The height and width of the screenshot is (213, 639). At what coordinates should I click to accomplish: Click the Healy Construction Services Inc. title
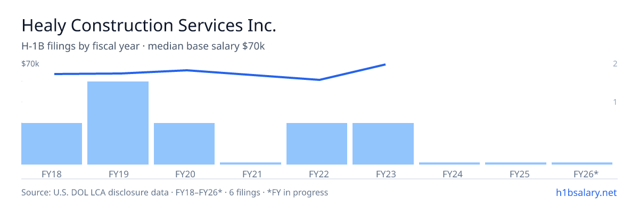pyautogui.click(x=149, y=25)
